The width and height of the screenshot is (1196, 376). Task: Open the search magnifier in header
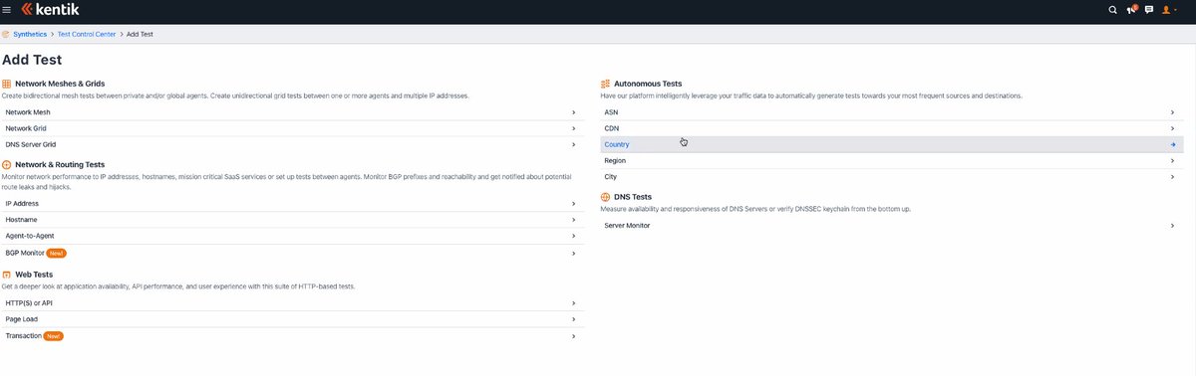[1113, 10]
